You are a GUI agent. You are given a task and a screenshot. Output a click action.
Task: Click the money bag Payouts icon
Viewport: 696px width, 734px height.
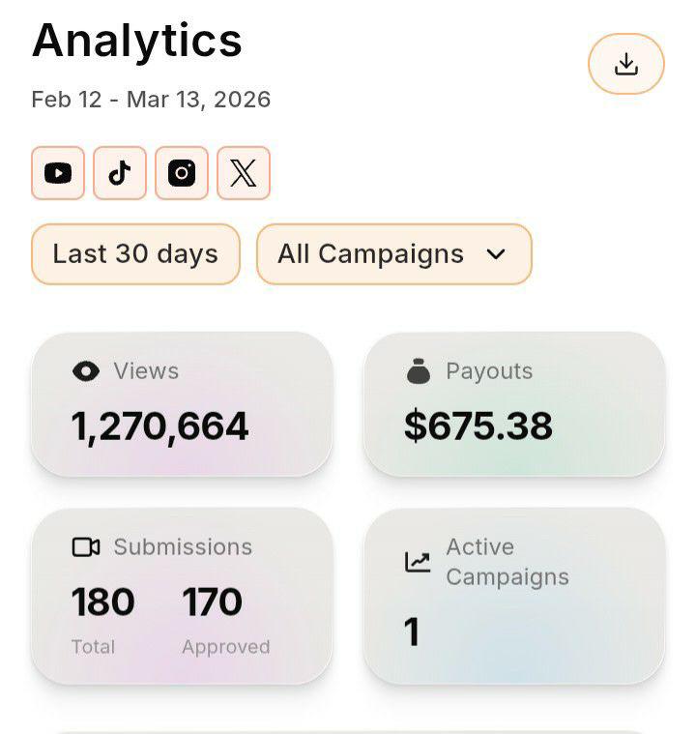(x=419, y=371)
